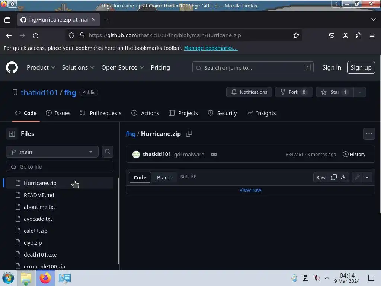The width and height of the screenshot is (381, 286).
Task: Switch to the Code repository tab
Action: [26, 113]
